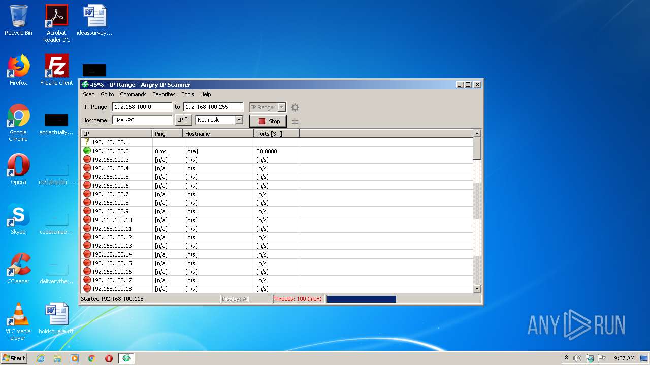Open Windows Explorer from taskbar
650x365 pixels.
pos(57,358)
